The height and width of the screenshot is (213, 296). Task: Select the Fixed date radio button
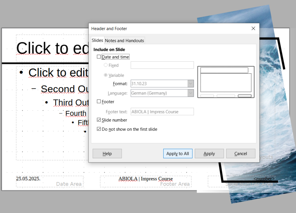point(106,65)
